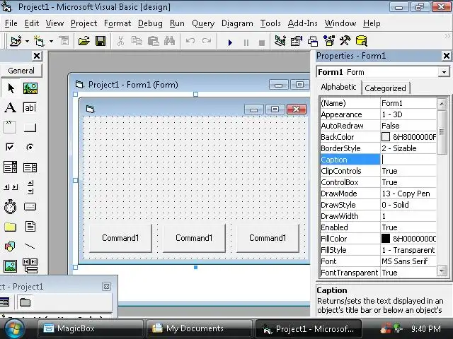Save the project with the floppy icon
The image size is (453, 339).
[x=101, y=41]
